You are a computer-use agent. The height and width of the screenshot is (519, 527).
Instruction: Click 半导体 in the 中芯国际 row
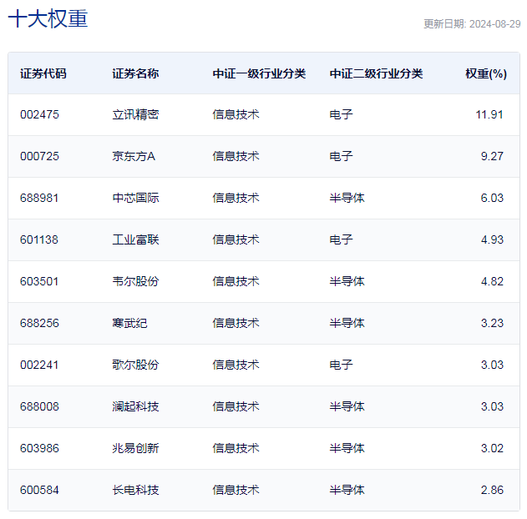[347, 198]
